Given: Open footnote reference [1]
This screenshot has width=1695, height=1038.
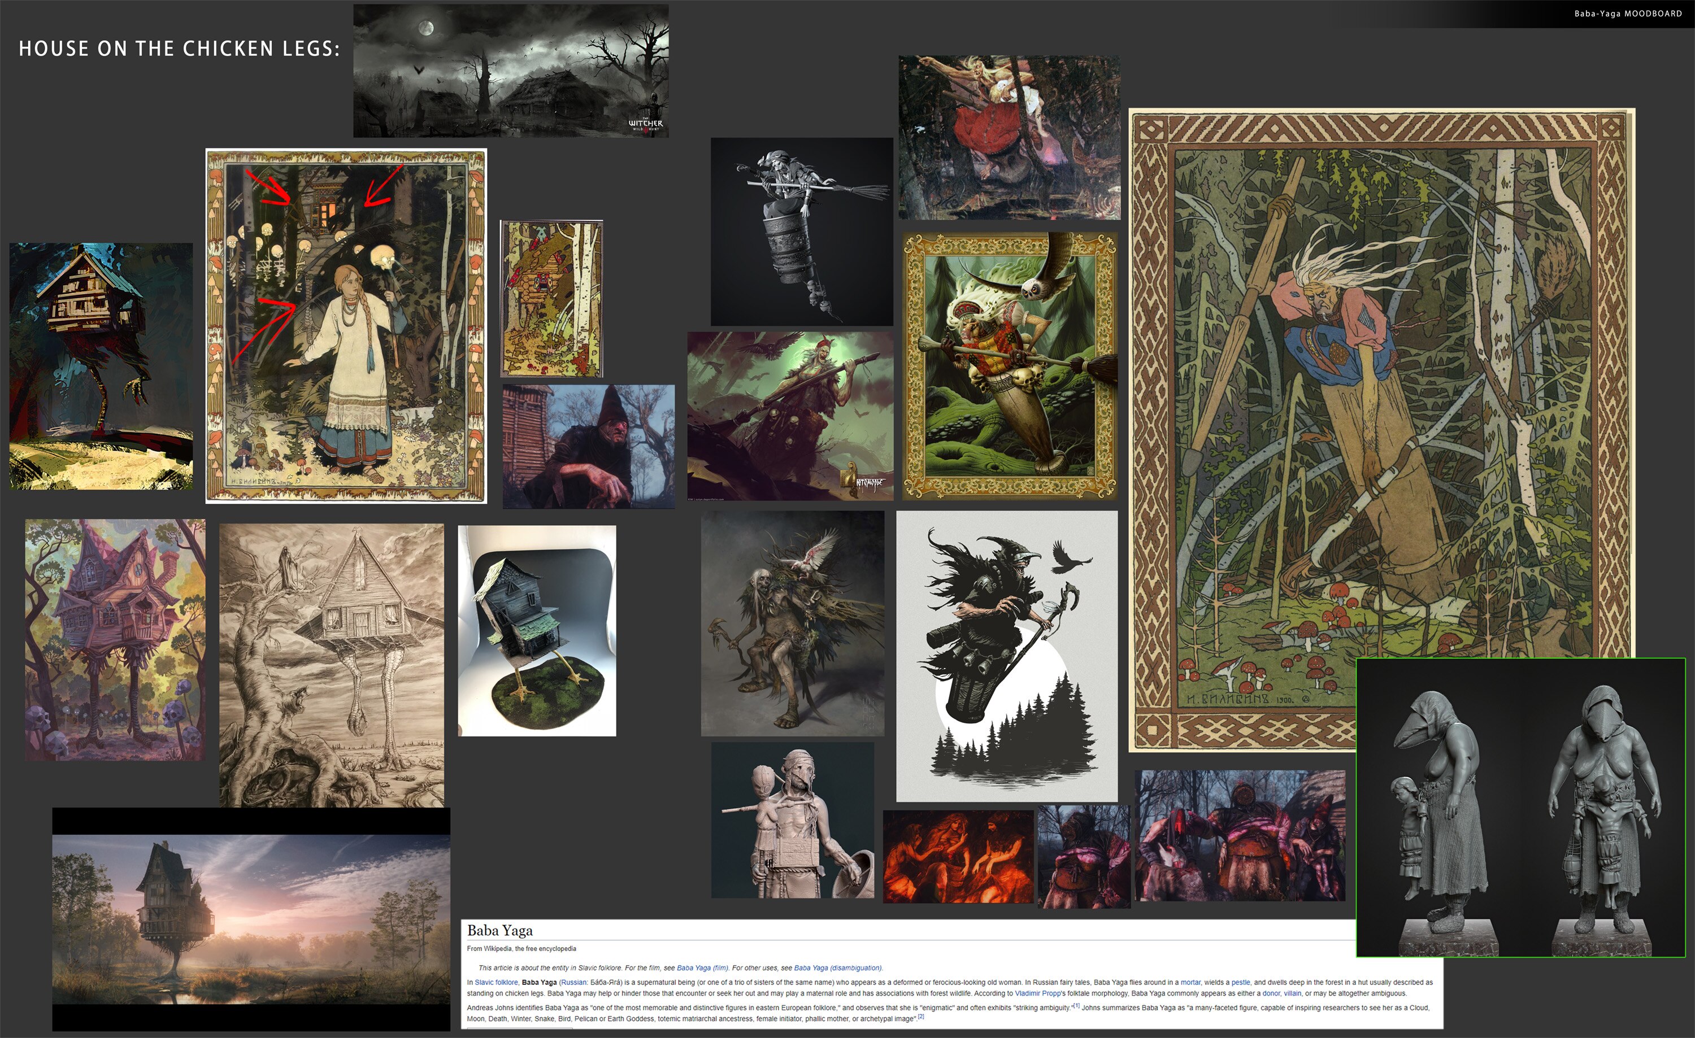Looking at the screenshot, I should (1076, 1006).
